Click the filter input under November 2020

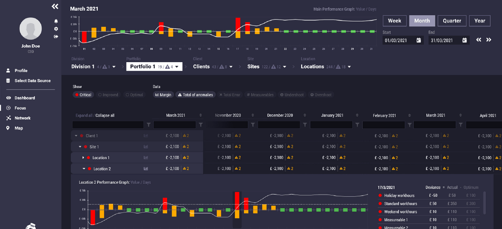pos(226,125)
